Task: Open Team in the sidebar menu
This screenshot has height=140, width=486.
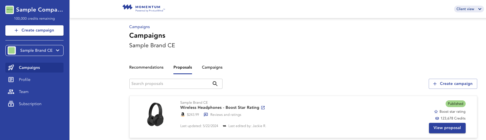Action: point(34,92)
